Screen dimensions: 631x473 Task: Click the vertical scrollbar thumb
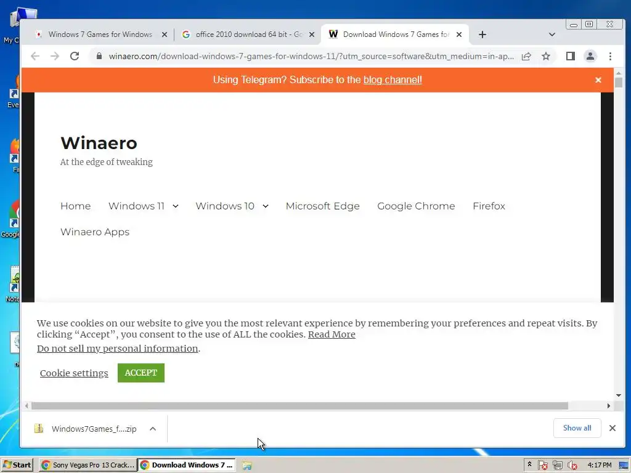click(619, 82)
